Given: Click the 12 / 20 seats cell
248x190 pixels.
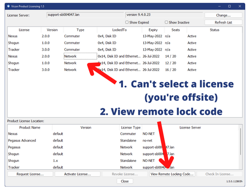Looking at the screenshot, I should 171,63.
